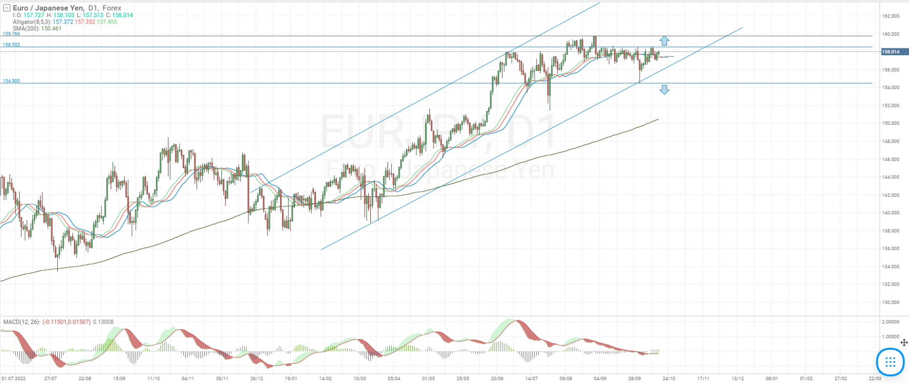Click the 159.760 horizontal level label

pos(11,34)
